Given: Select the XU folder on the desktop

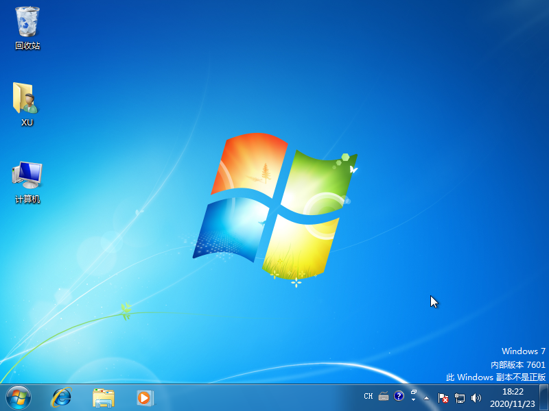Looking at the screenshot, I should (26, 99).
